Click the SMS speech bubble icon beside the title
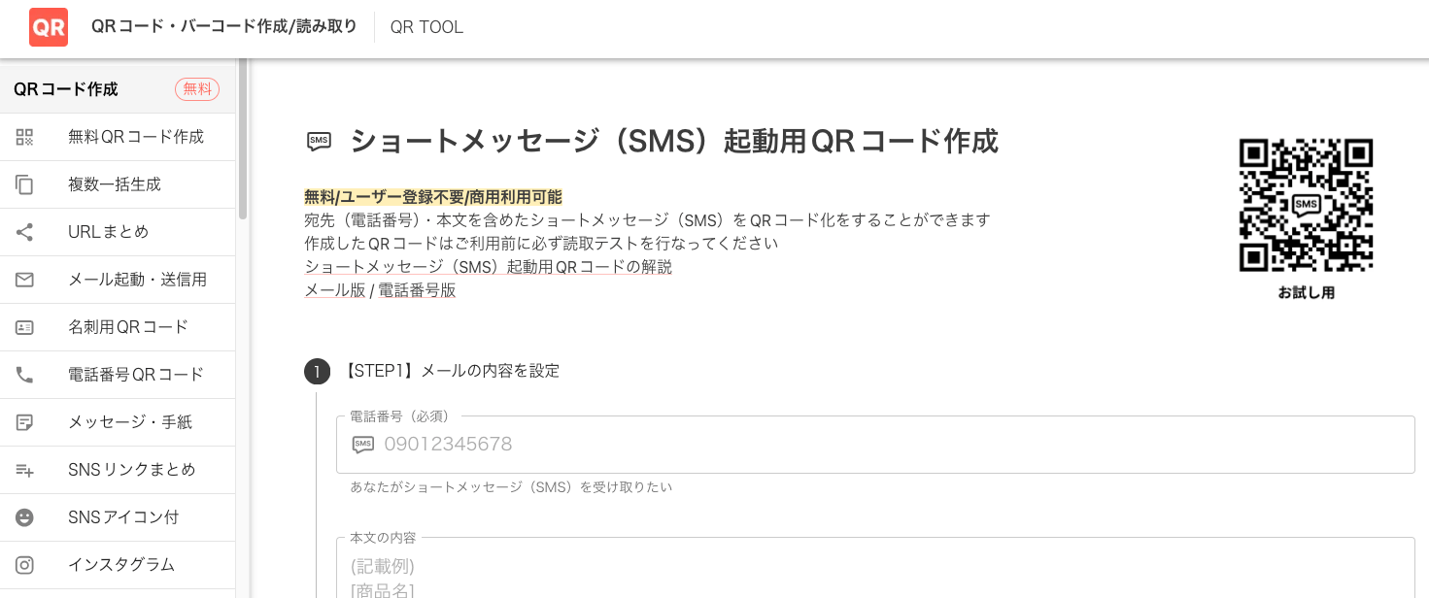Viewport: 1429px width, 598px height. [x=318, y=142]
